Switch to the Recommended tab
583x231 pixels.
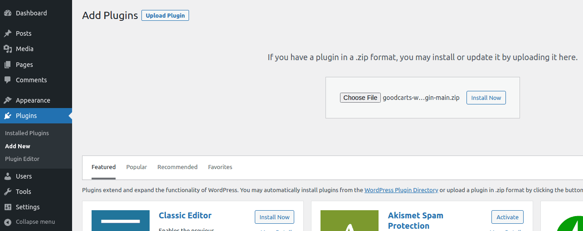(x=177, y=167)
